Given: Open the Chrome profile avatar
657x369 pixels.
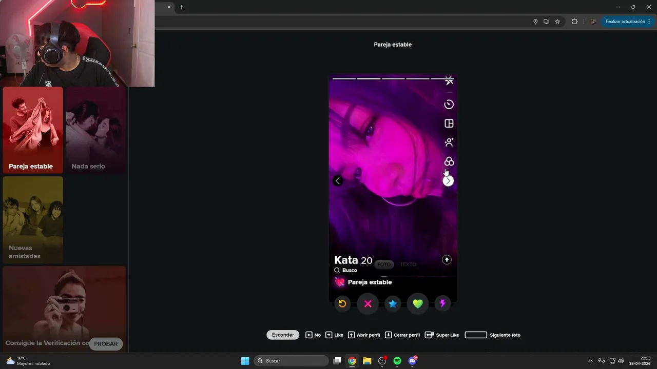Looking at the screenshot, I should (x=593, y=22).
